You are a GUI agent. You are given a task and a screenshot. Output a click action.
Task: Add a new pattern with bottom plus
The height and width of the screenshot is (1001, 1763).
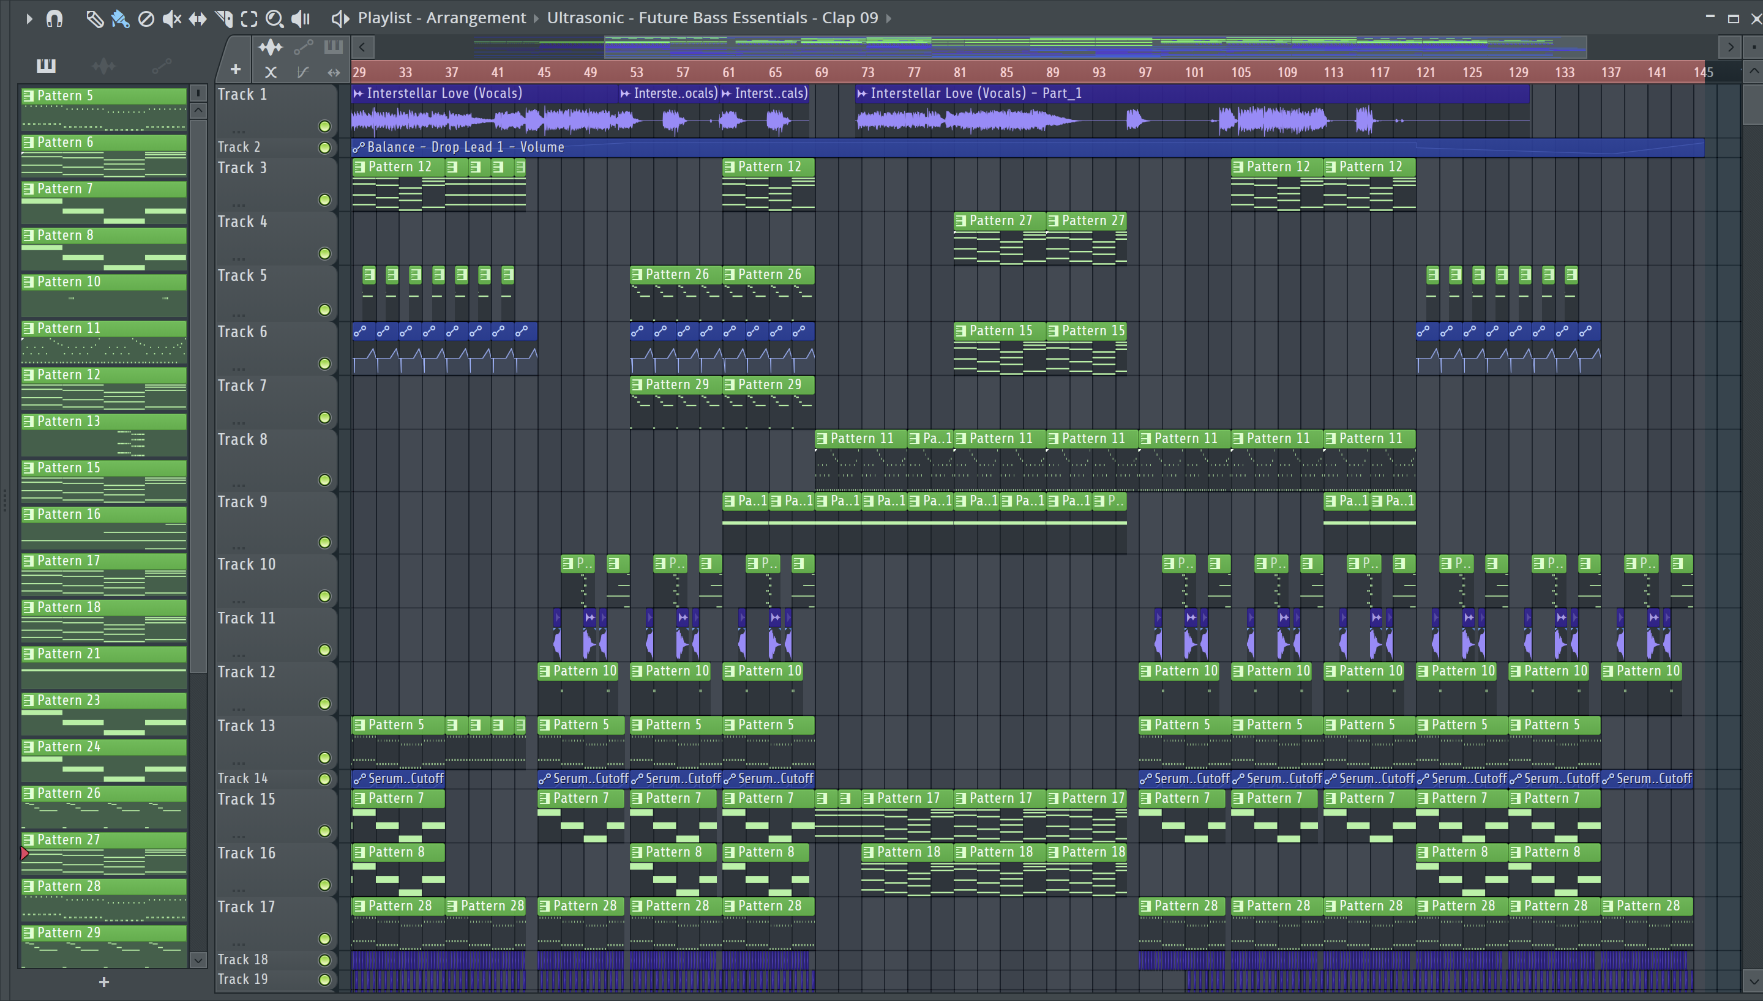[104, 982]
